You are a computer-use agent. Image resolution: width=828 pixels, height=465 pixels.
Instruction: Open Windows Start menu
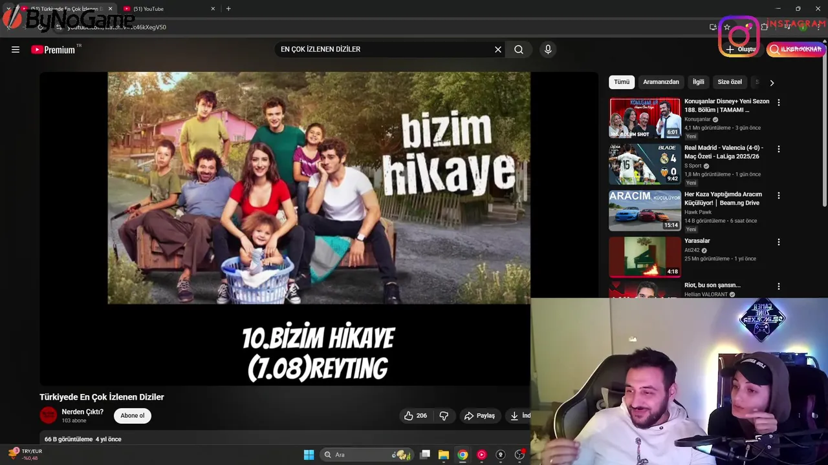coord(309,455)
